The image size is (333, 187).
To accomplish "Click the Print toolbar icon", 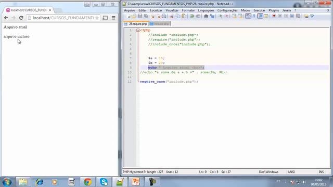I will (x=164, y=16).
